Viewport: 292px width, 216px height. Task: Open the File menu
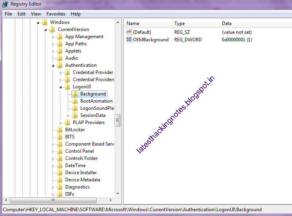(x=8, y=14)
